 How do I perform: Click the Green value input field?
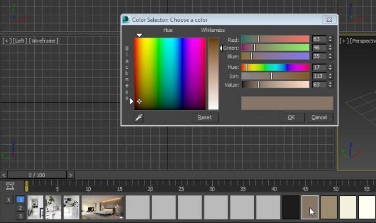[x=319, y=48]
